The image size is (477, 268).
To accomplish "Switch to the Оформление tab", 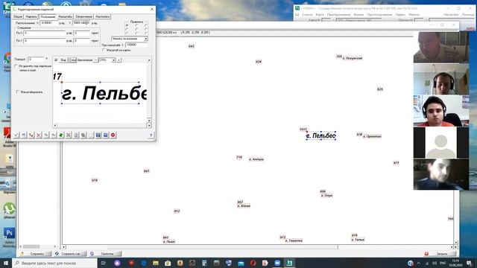I will click(x=83, y=16).
